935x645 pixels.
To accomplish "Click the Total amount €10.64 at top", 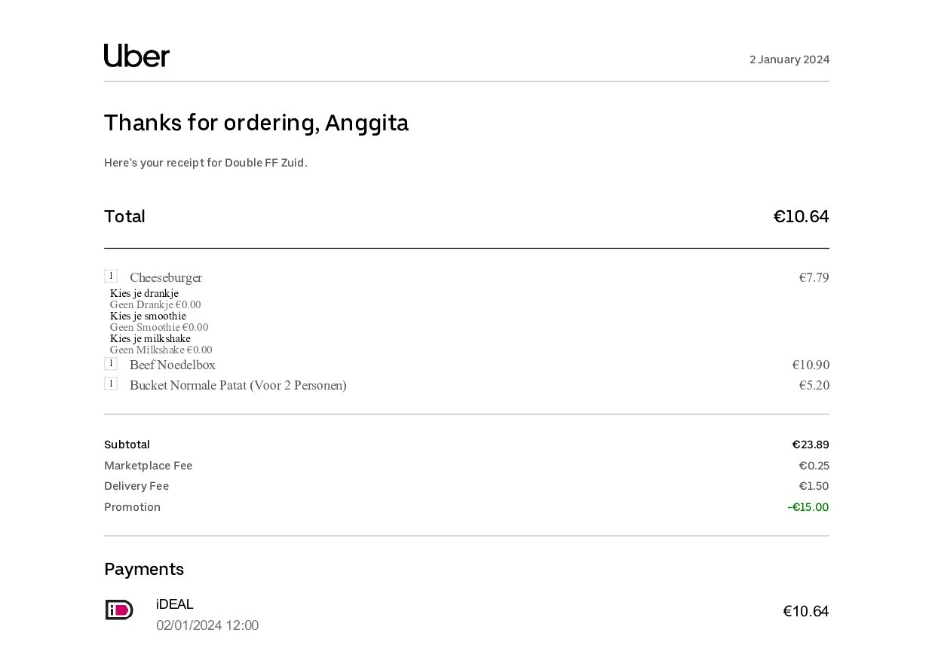I will click(x=801, y=217).
